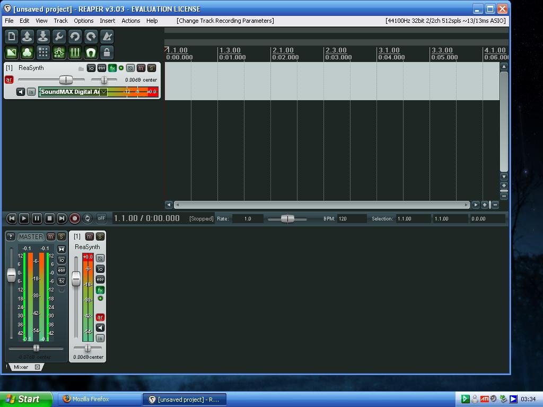This screenshot has width=543, height=407.
Task: Open the env envelope button in the track panel
Action: coord(102,68)
